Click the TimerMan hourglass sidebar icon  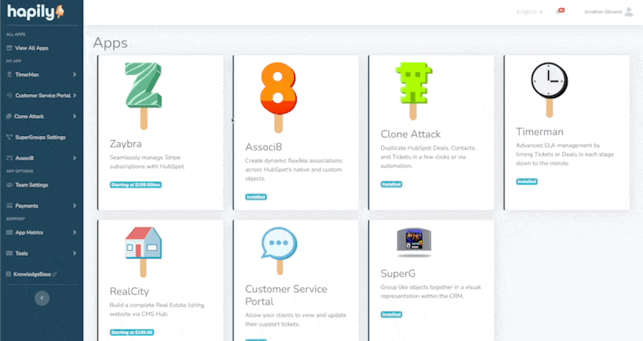9,75
